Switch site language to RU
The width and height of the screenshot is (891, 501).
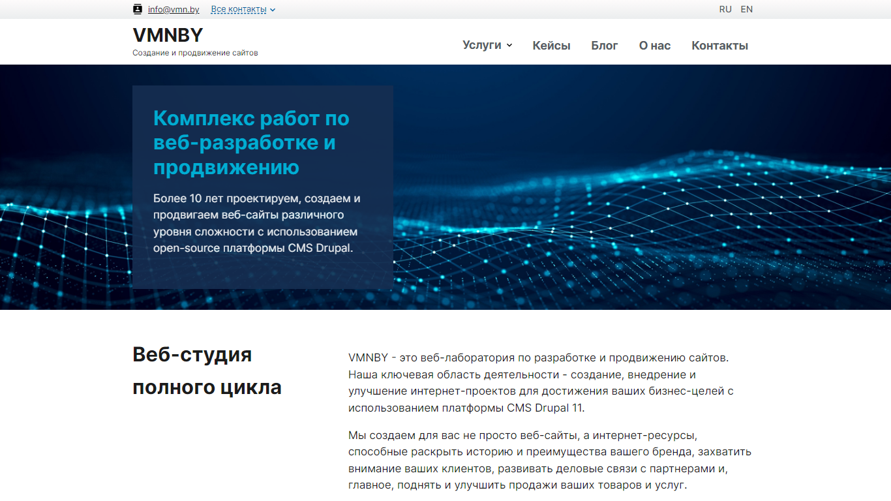click(725, 9)
